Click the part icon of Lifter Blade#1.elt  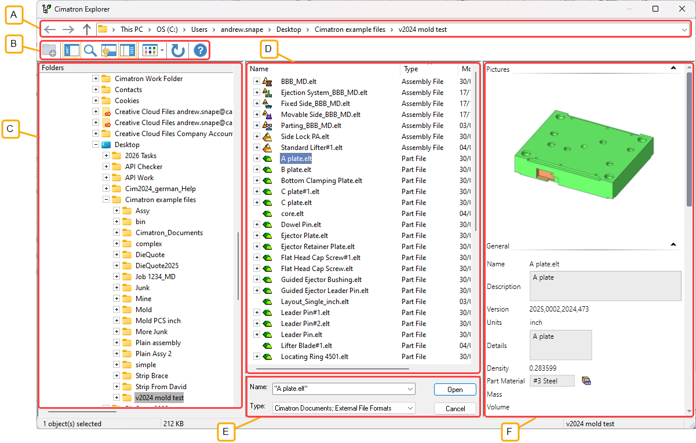coord(267,346)
